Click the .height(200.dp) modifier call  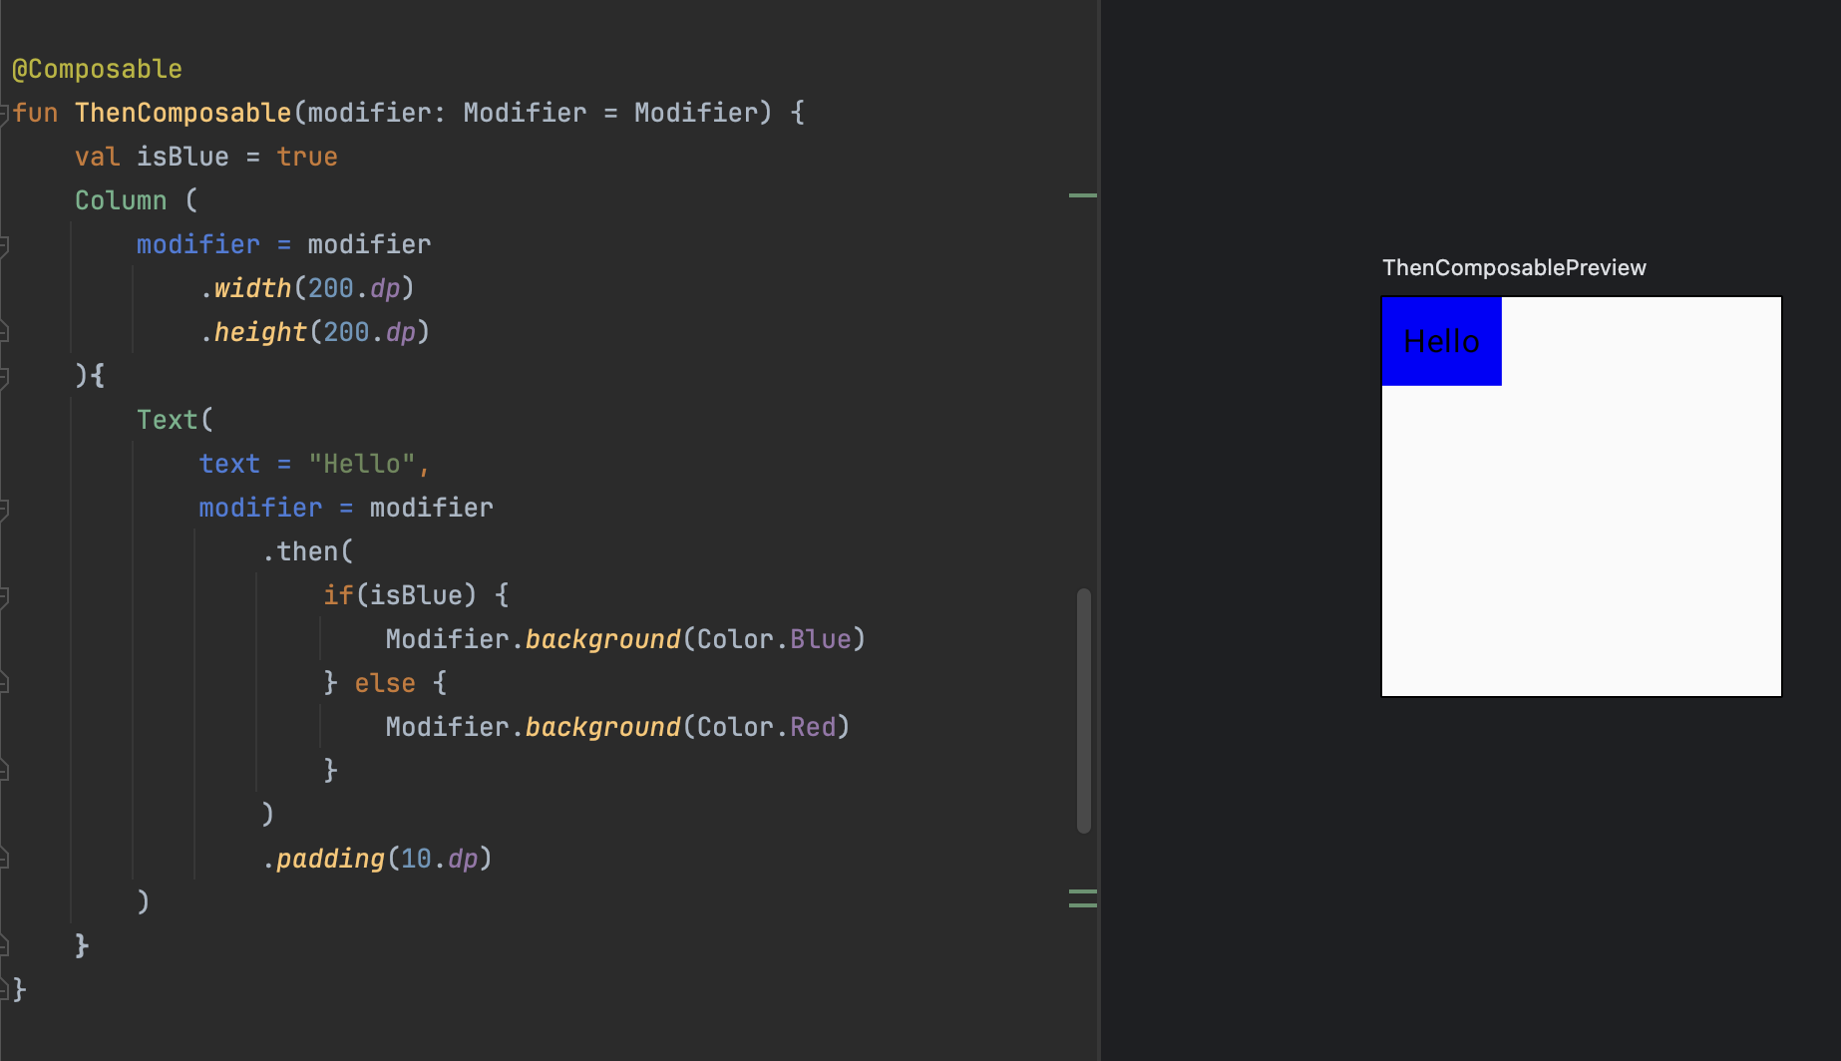(x=315, y=332)
